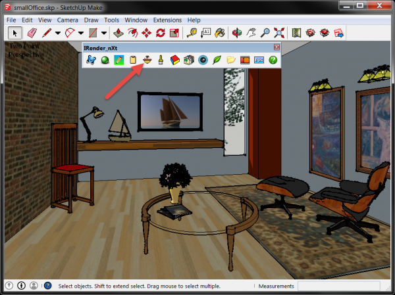Open the Extension Warehouse icon
This screenshot has height=295, width=395.
(325, 33)
